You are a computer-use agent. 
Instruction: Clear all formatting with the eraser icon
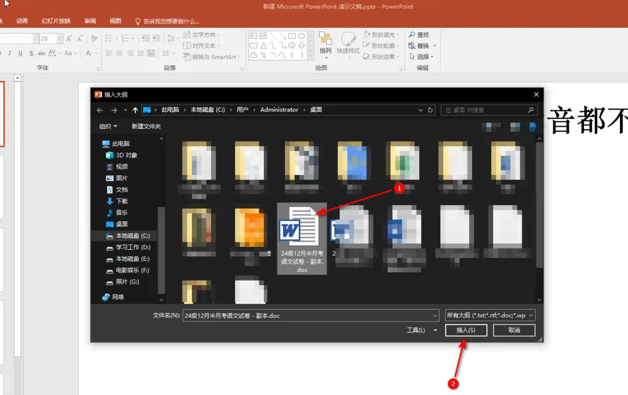94,38
